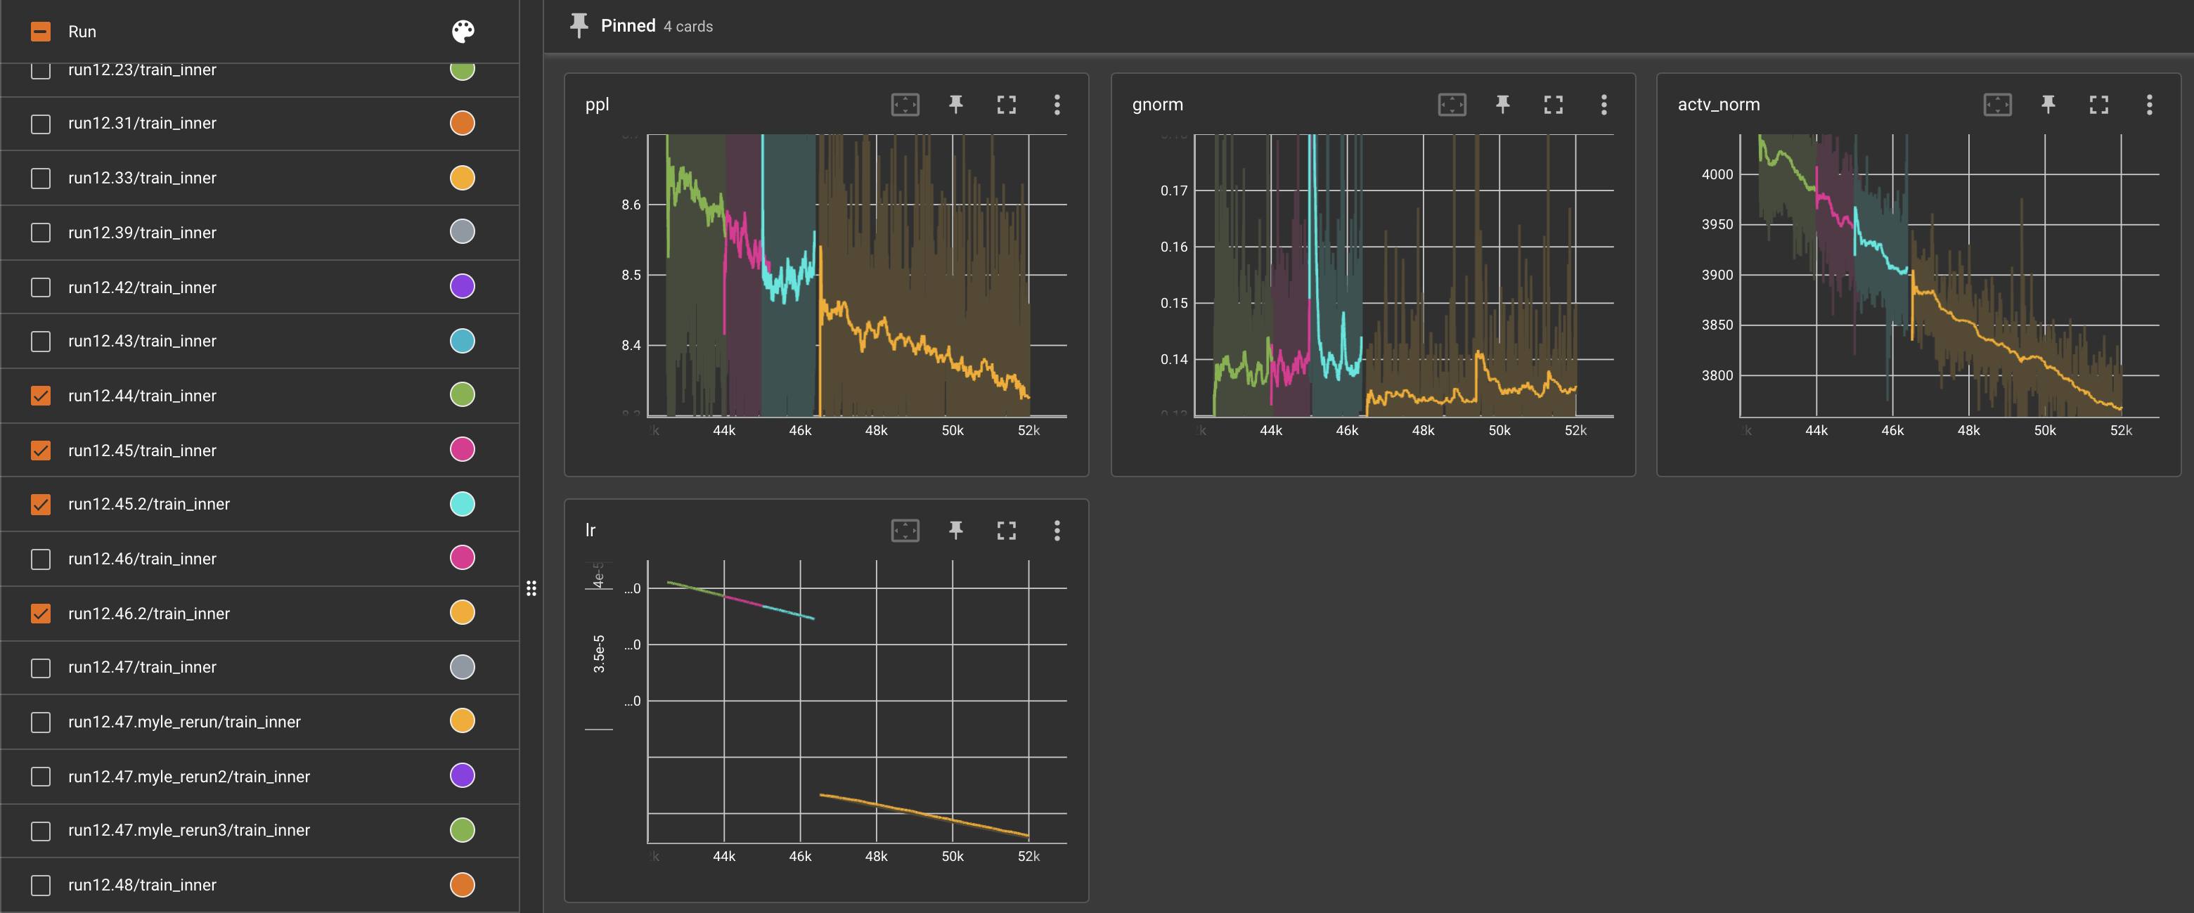The image size is (2194, 913).
Task: Deselect run12.46.2/train_inner run
Action: [41, 613]
